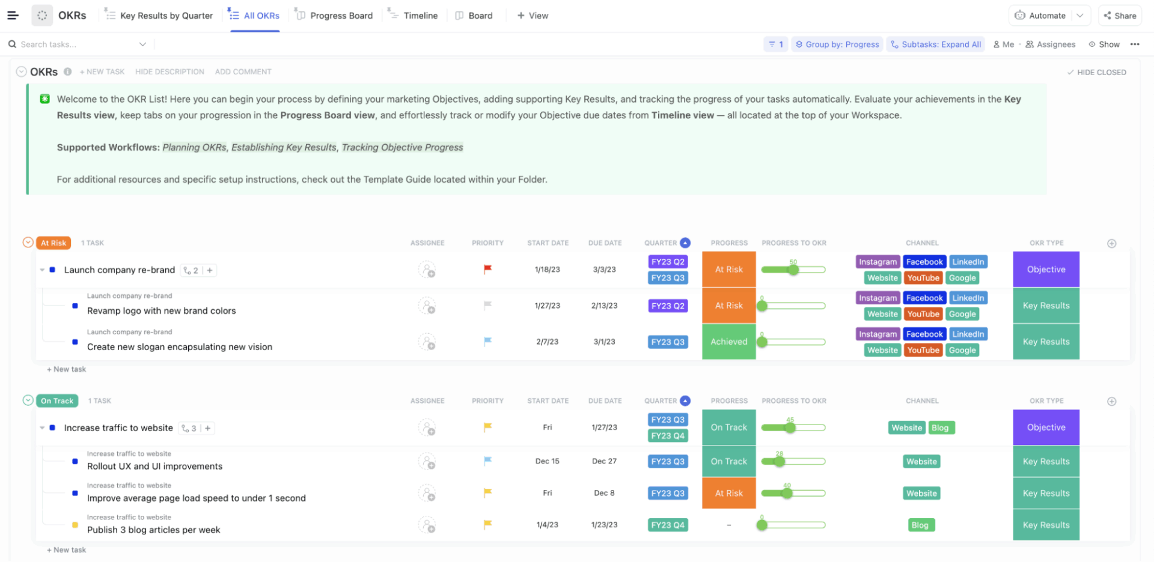Screen dimensions: 1154x562
Task: Click the Share button
Action: click(x=1119, y=15)
